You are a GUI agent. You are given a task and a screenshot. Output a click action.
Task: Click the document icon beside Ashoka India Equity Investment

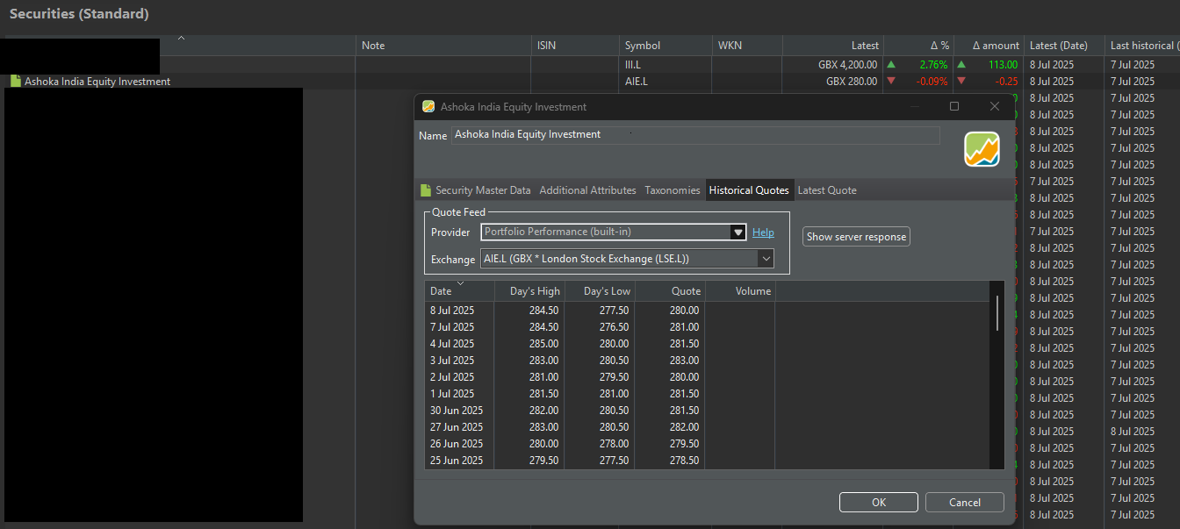click(x=15, y=82)
